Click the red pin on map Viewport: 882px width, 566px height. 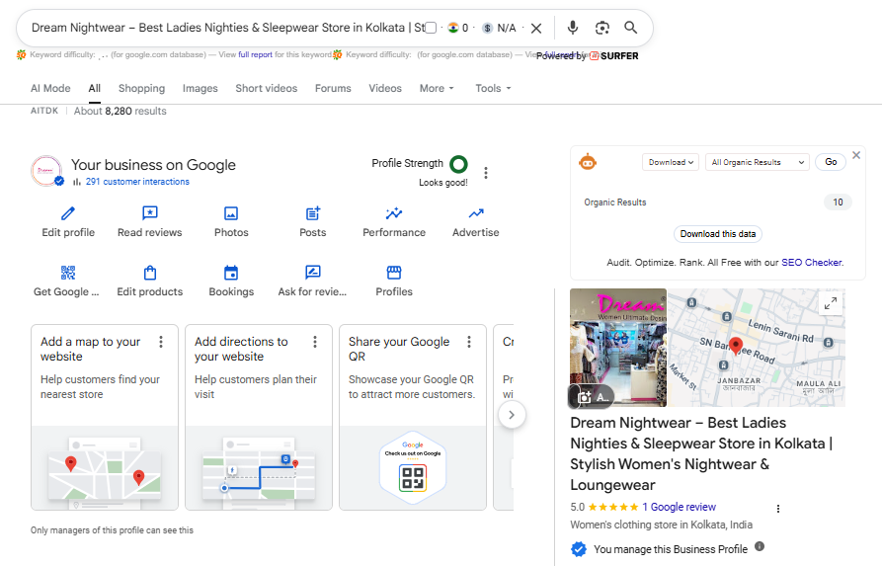[x=735, y=345]
